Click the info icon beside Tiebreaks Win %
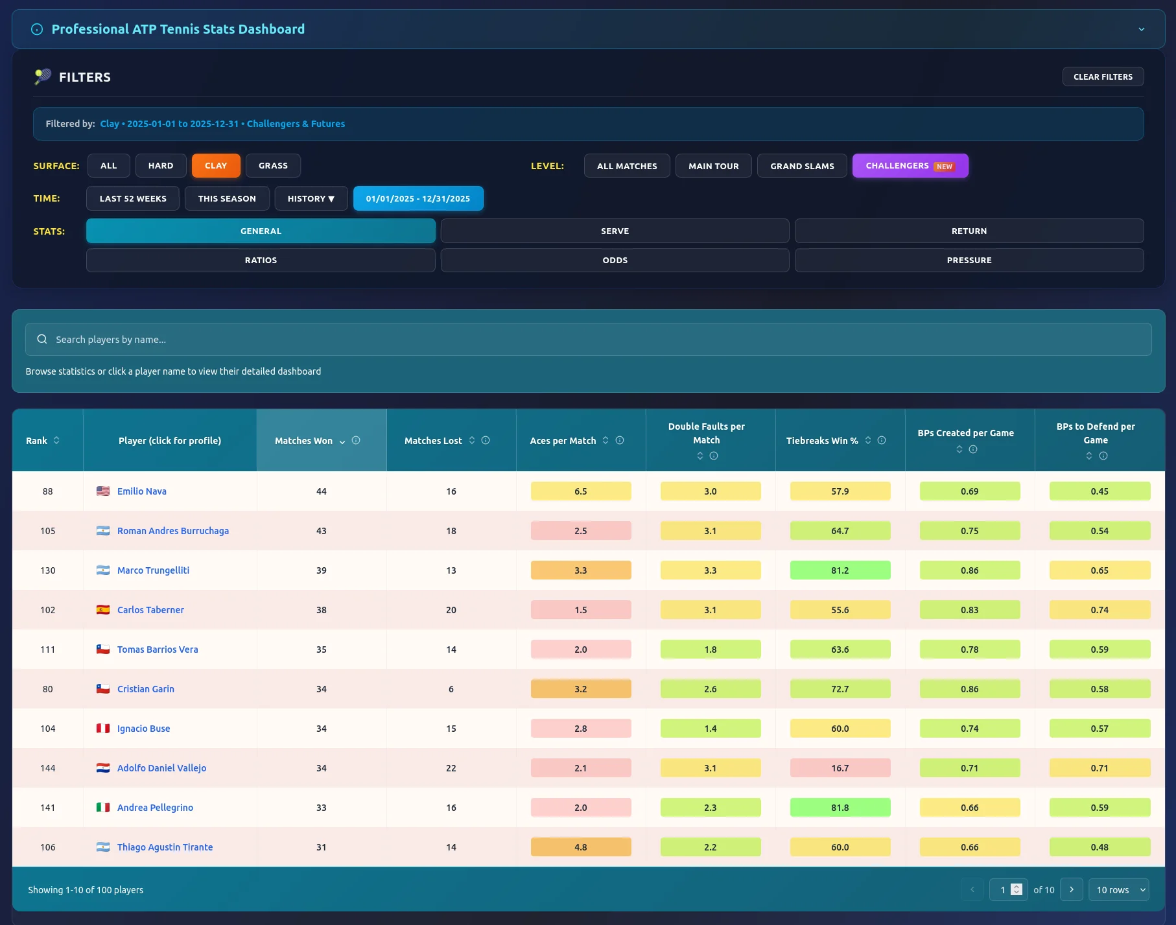 [882, 440]
